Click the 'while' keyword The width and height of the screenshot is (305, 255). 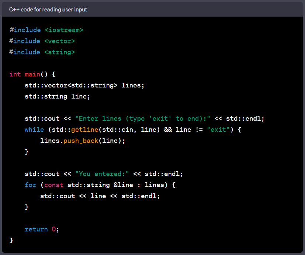tap(34, 130)
